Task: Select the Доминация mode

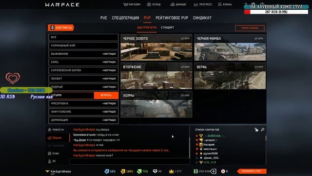Action: [83, 120]
